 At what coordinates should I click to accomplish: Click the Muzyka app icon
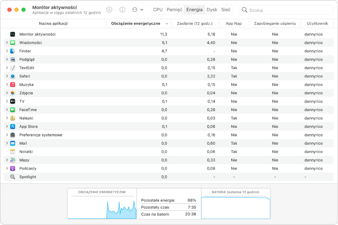[x=13, y=85]
